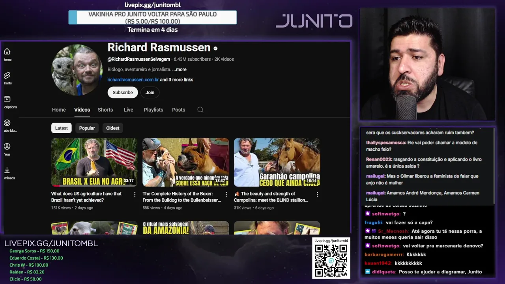Click the livepix QR code

pos(331,261)
